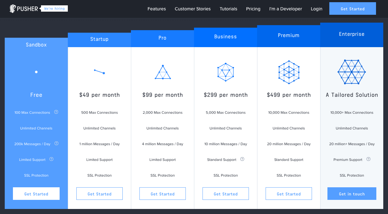The image size is (388, 214).
Task: Click help icon next to 200k Messages / Day
Action: [56, 143]
